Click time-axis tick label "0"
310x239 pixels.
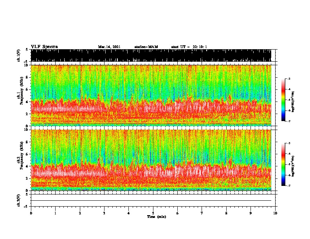coord(31,213)
